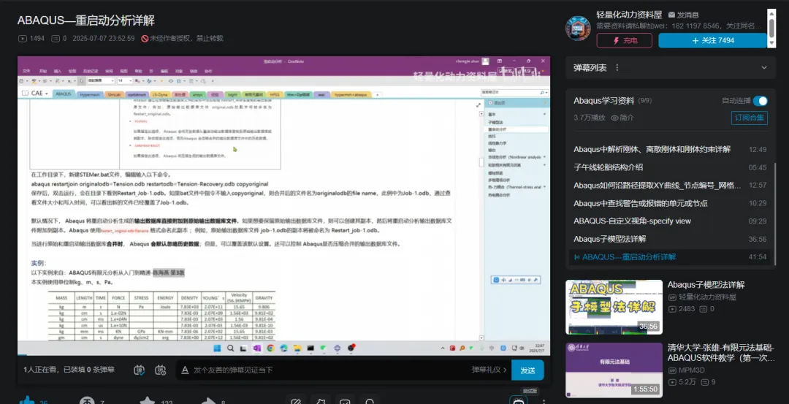The height and width of the screenshot is (404, 789).
Task: Click scrollbar down arrow in uploader description
Action: pos(771,44)
